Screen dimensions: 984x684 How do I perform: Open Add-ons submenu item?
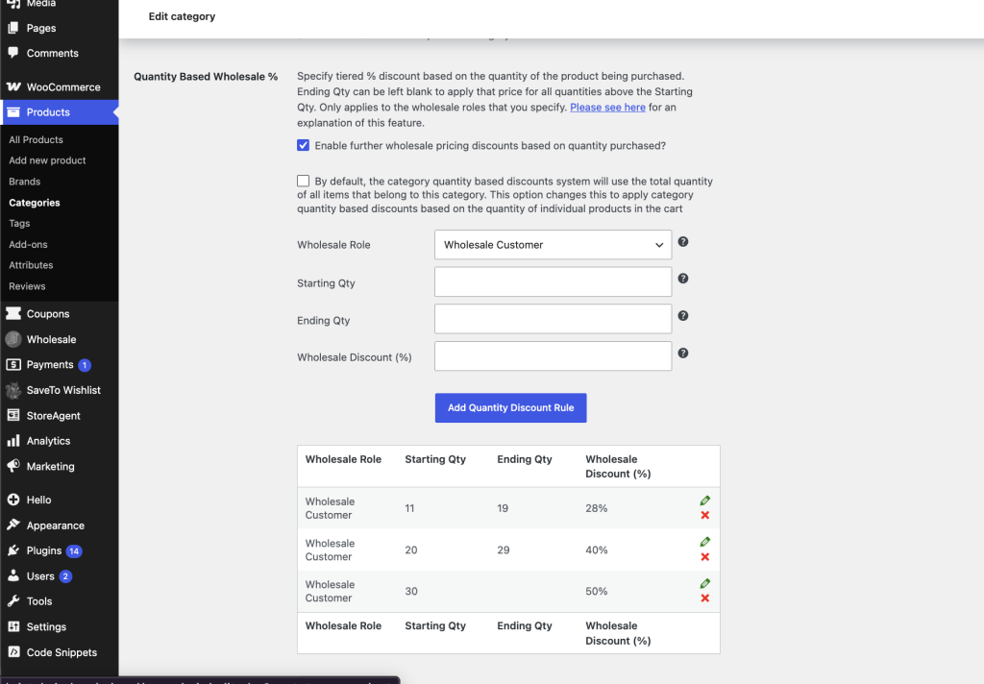point(28,244)
